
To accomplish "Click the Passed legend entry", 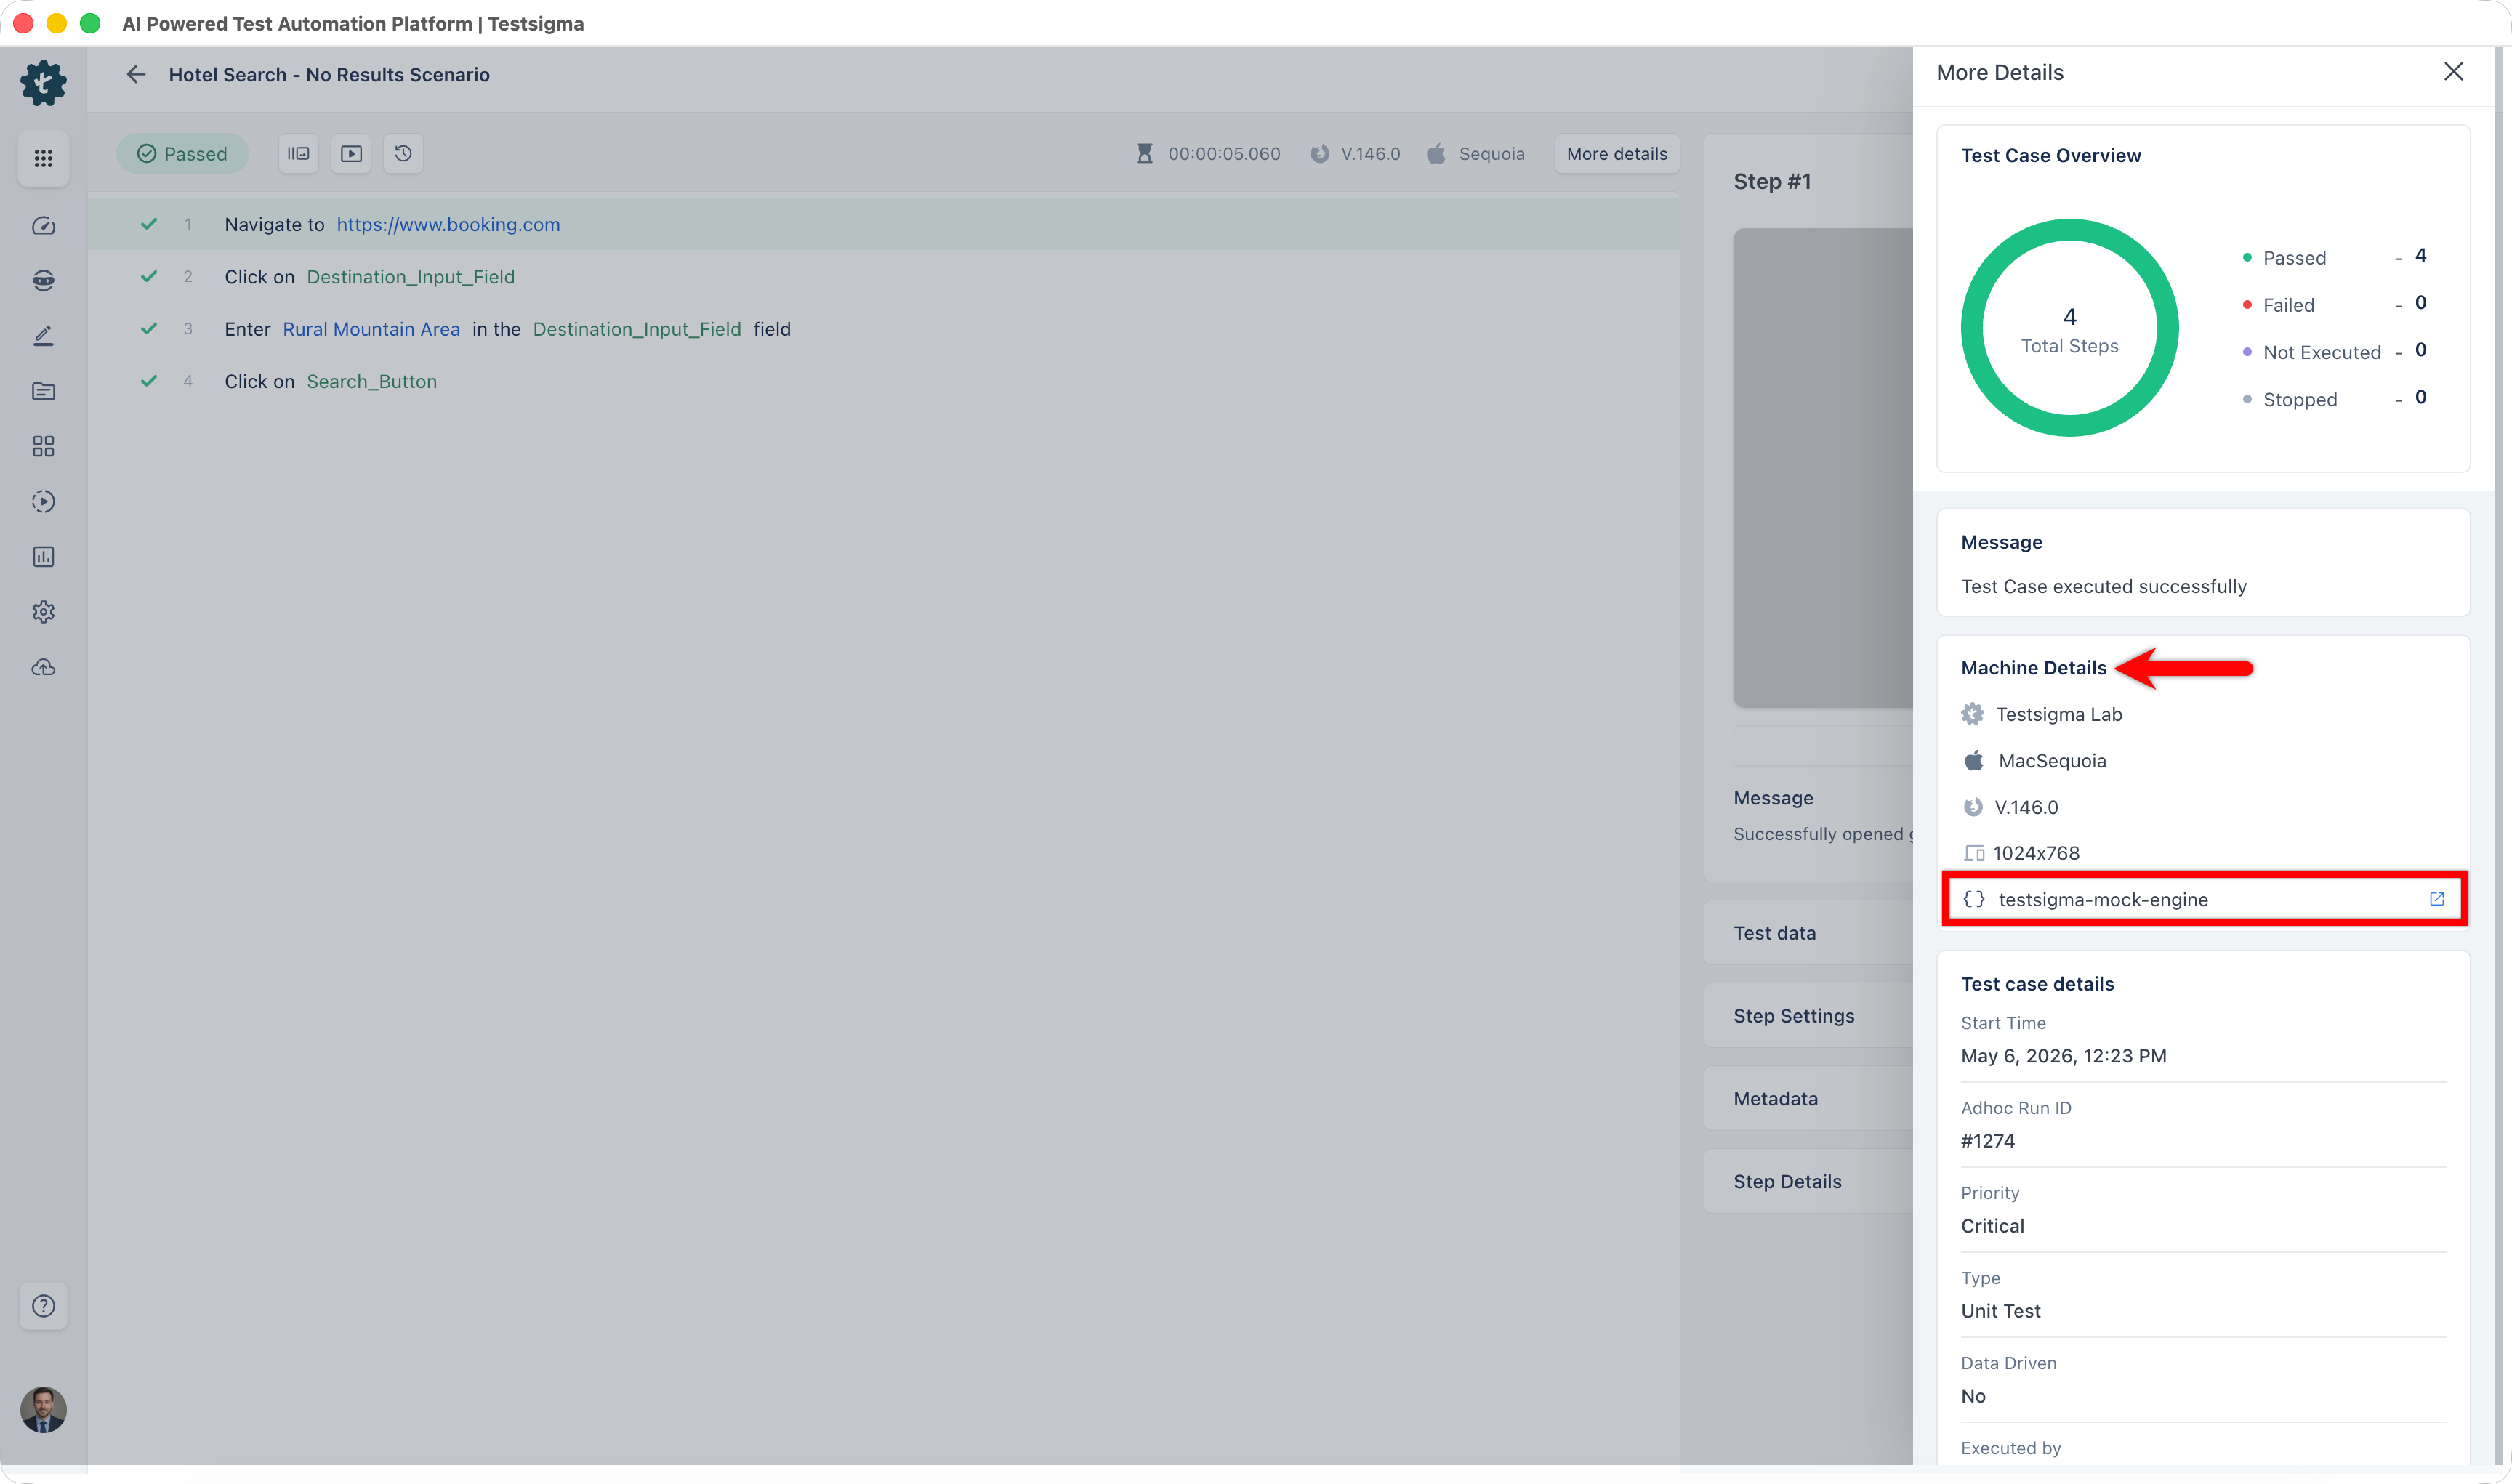I will [x=2334, y=257].
